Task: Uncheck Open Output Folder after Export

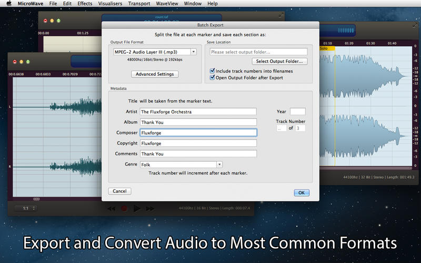Action: pos(212,78)
